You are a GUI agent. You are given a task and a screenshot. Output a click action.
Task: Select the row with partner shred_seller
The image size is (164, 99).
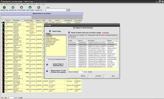click(93, 65)
